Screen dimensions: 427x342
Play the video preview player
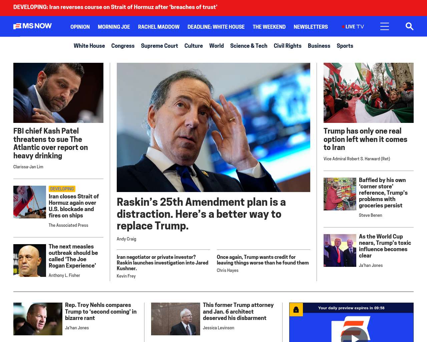pos(355,337)
